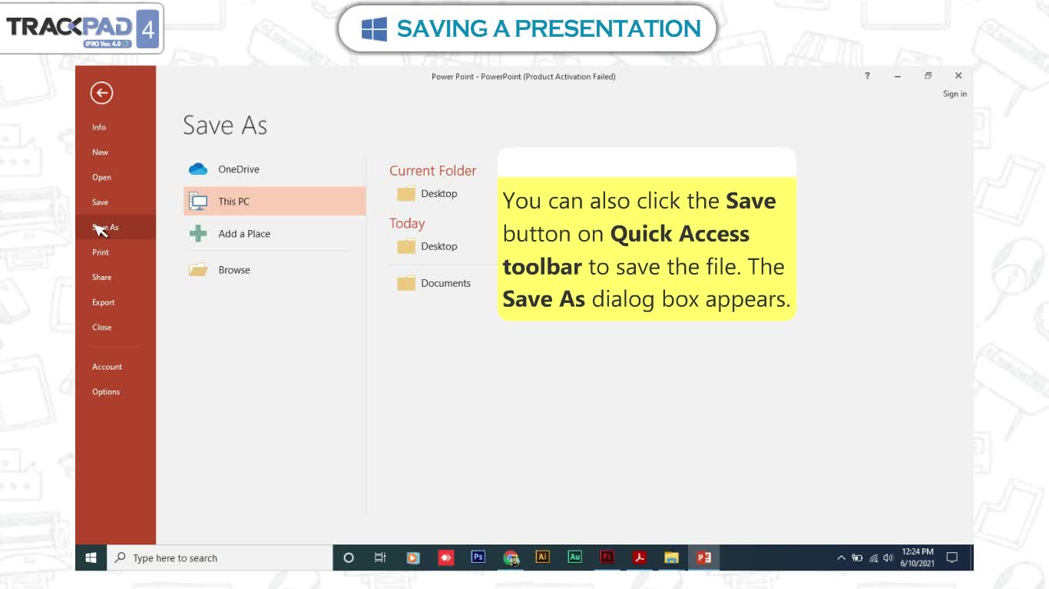Show hidden system tray icons
This screenshot has height=589, width=1049.
tap(841, 558)
